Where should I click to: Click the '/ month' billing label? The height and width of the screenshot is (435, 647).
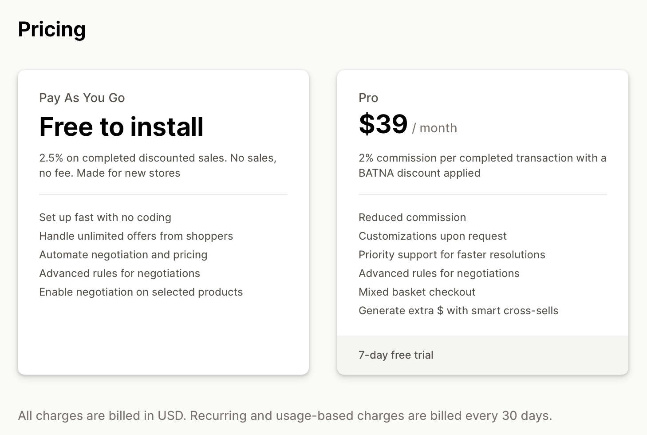click(x=434, y=128)
